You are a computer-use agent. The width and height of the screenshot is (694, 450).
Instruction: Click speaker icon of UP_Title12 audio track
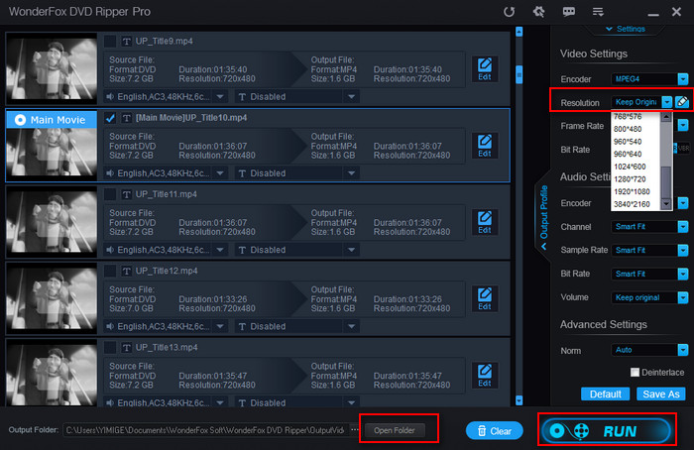tap(110, 326)
